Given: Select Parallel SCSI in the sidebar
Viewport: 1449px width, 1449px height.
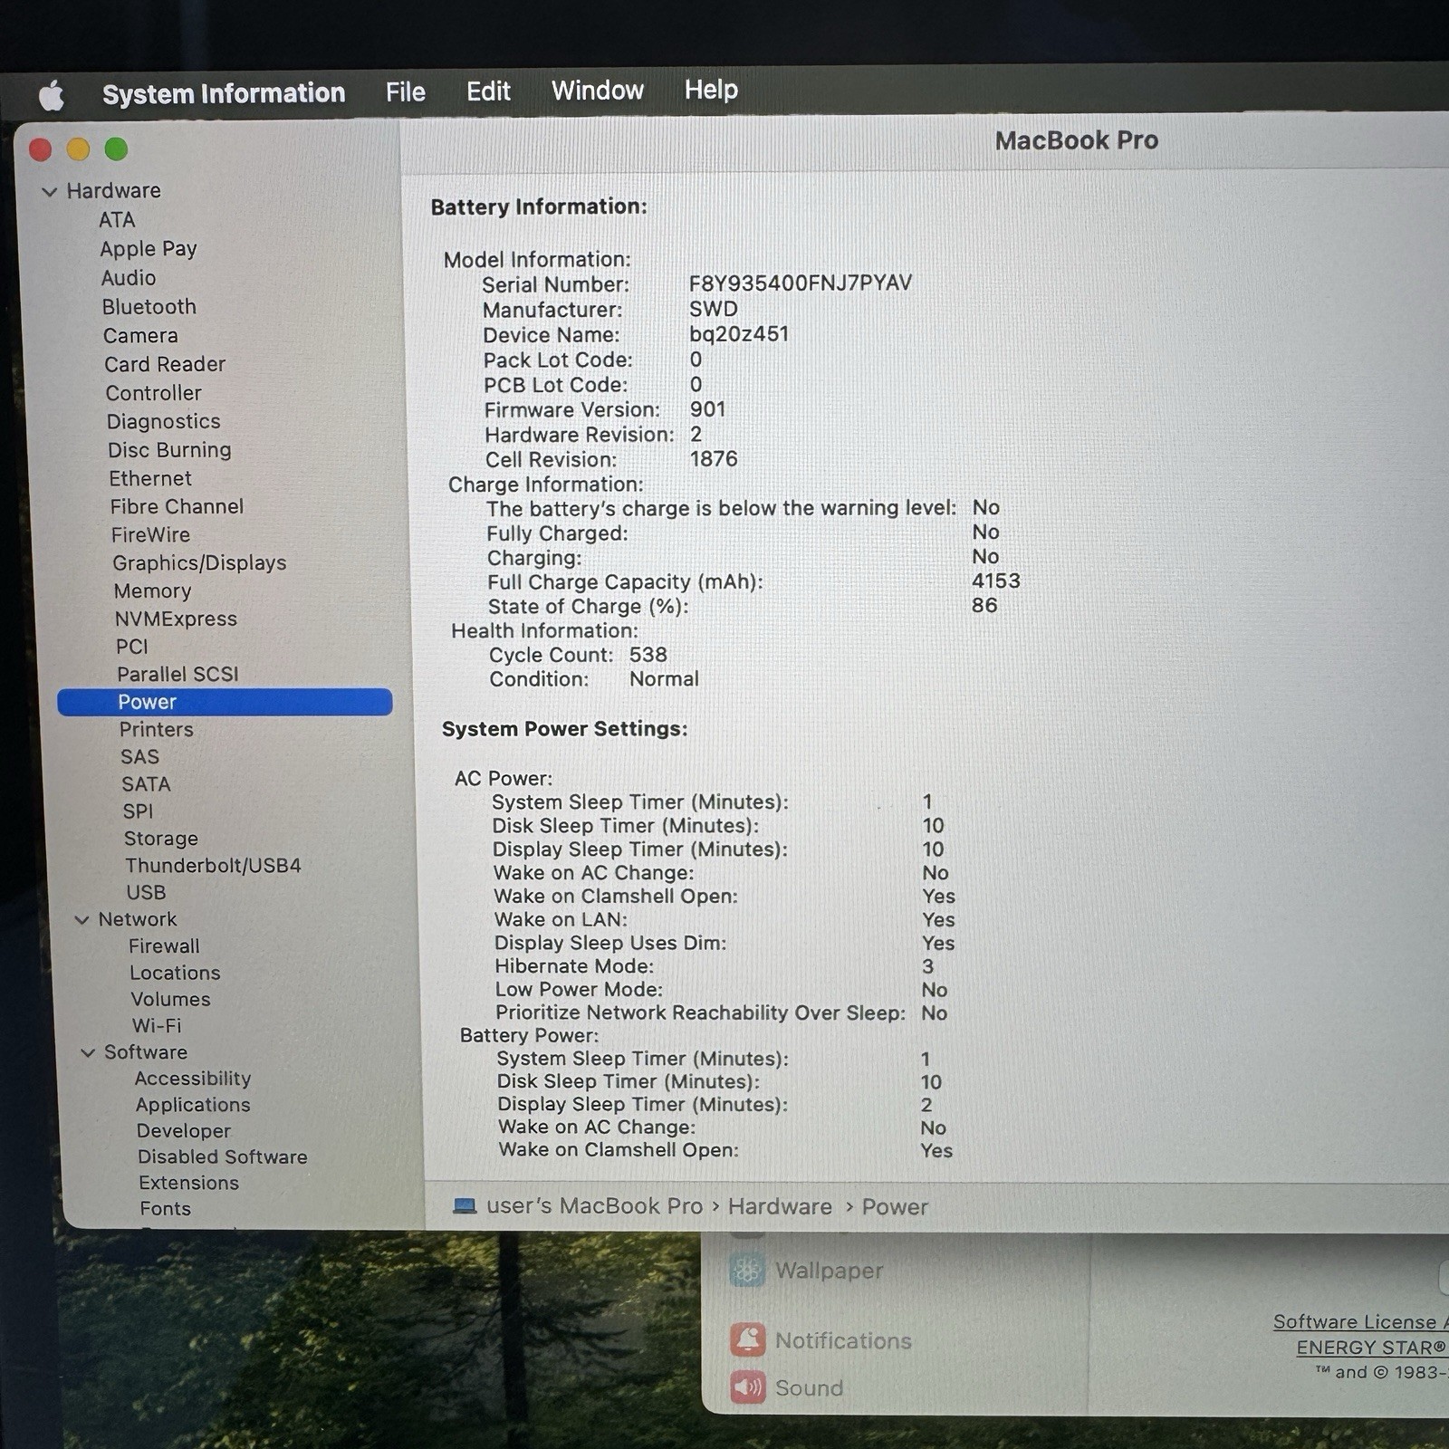Looking at the screenshot, I should pyautogui.click(x=178, y=675).
